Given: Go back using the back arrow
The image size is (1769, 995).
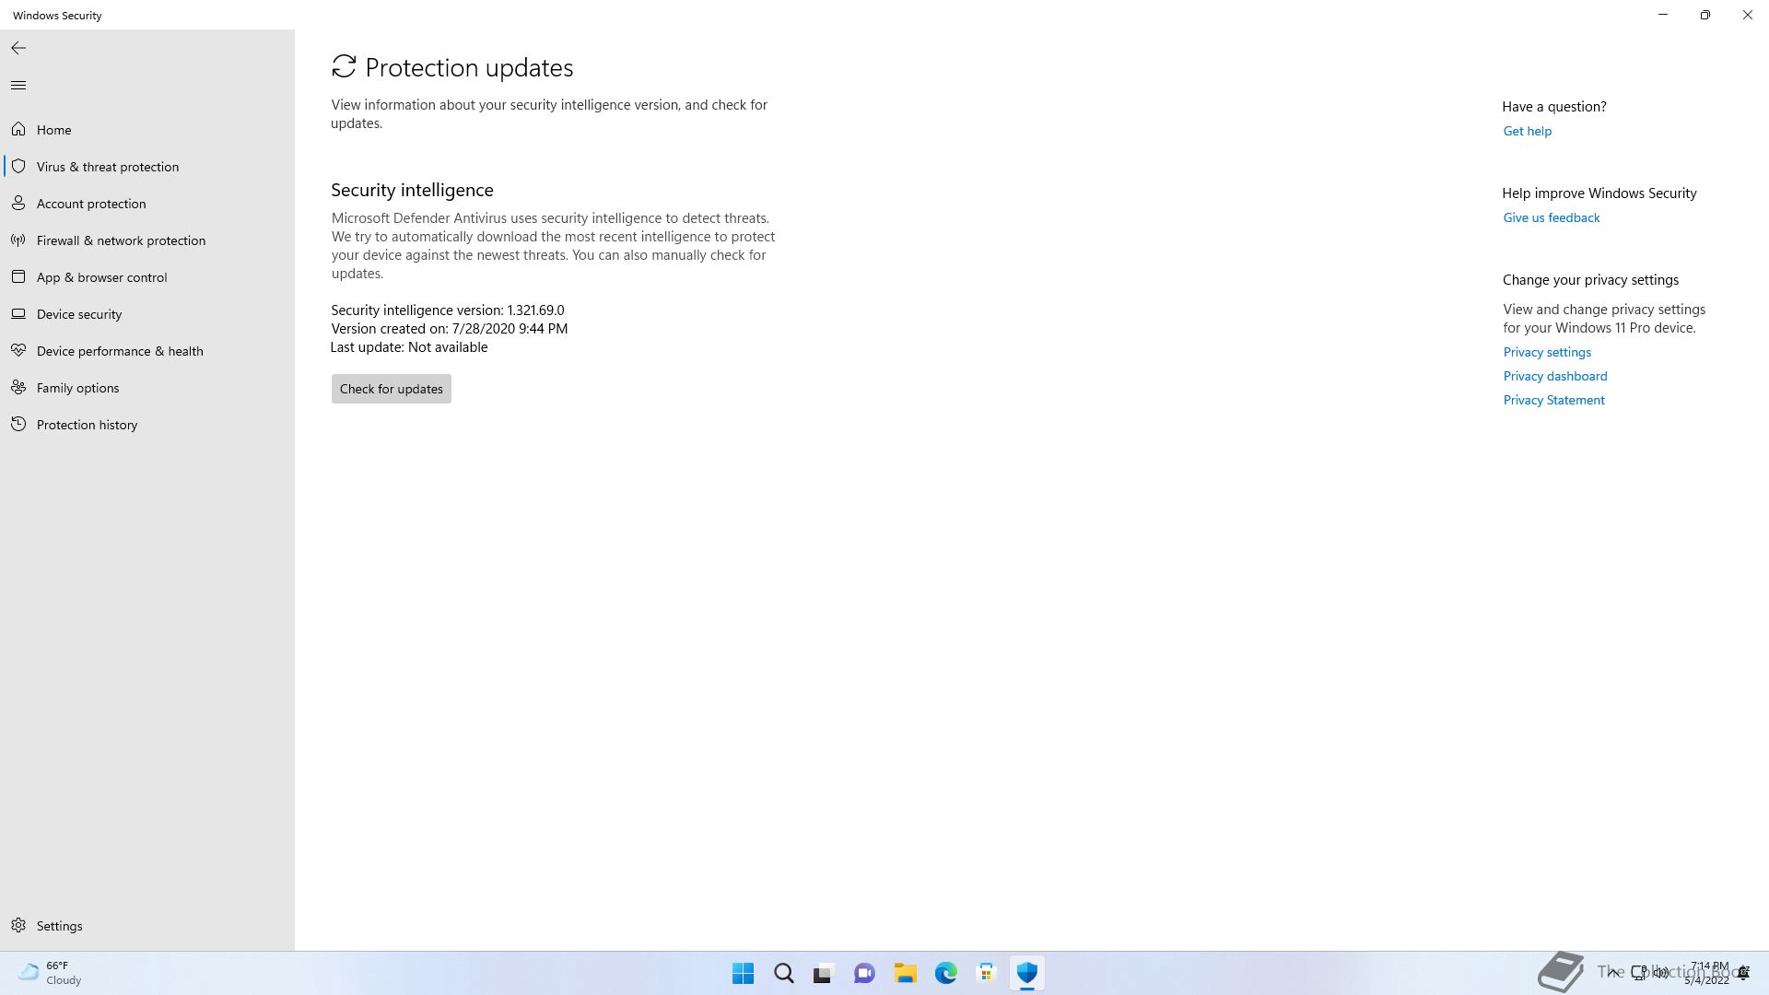Looking at the screenshot, I should [18, 48].
